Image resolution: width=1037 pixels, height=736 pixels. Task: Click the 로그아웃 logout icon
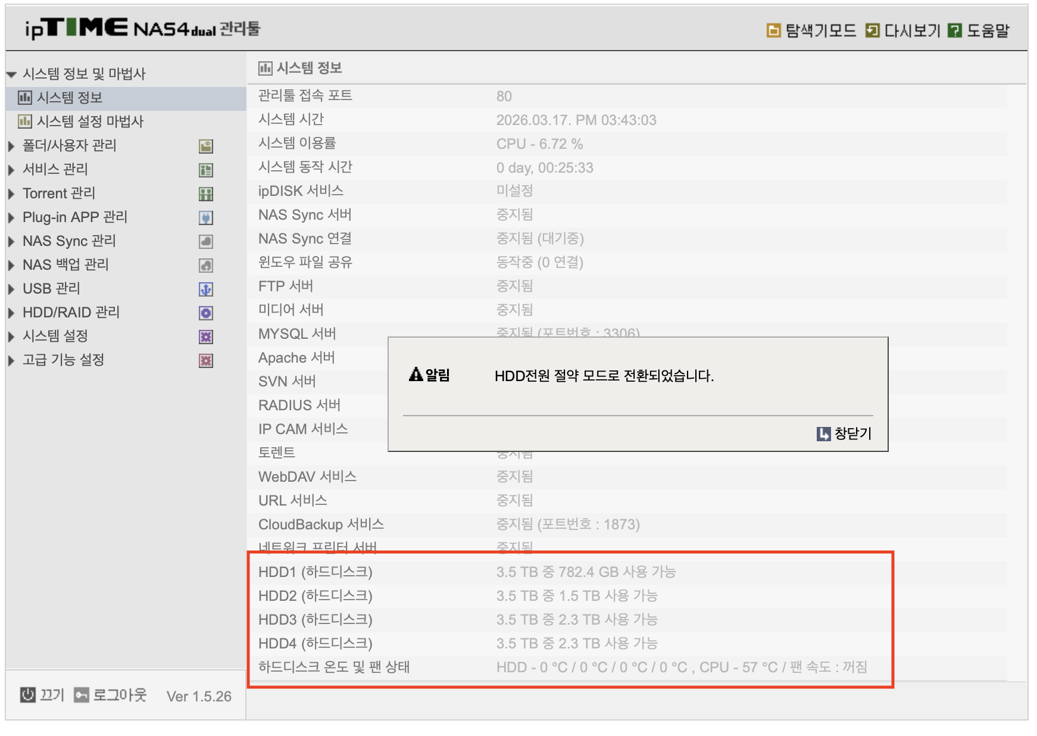(82, 694)
